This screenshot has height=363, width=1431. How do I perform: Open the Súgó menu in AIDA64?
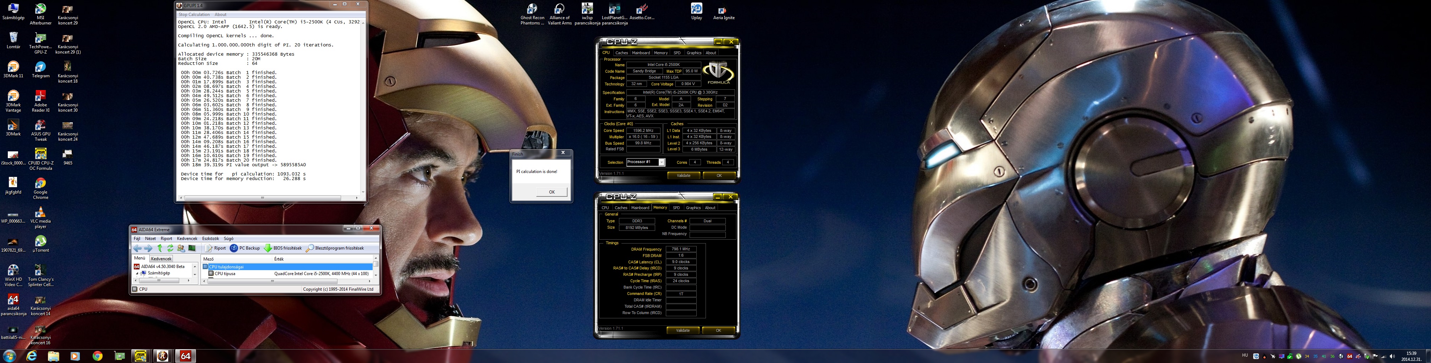pos(228,239)
